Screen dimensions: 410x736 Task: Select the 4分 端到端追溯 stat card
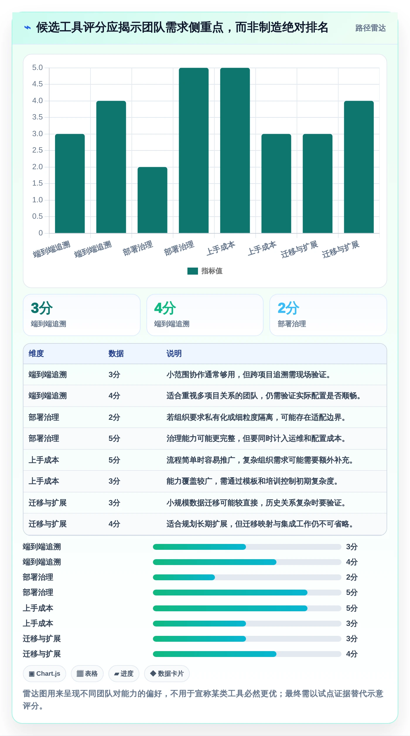tap(205, 315)
